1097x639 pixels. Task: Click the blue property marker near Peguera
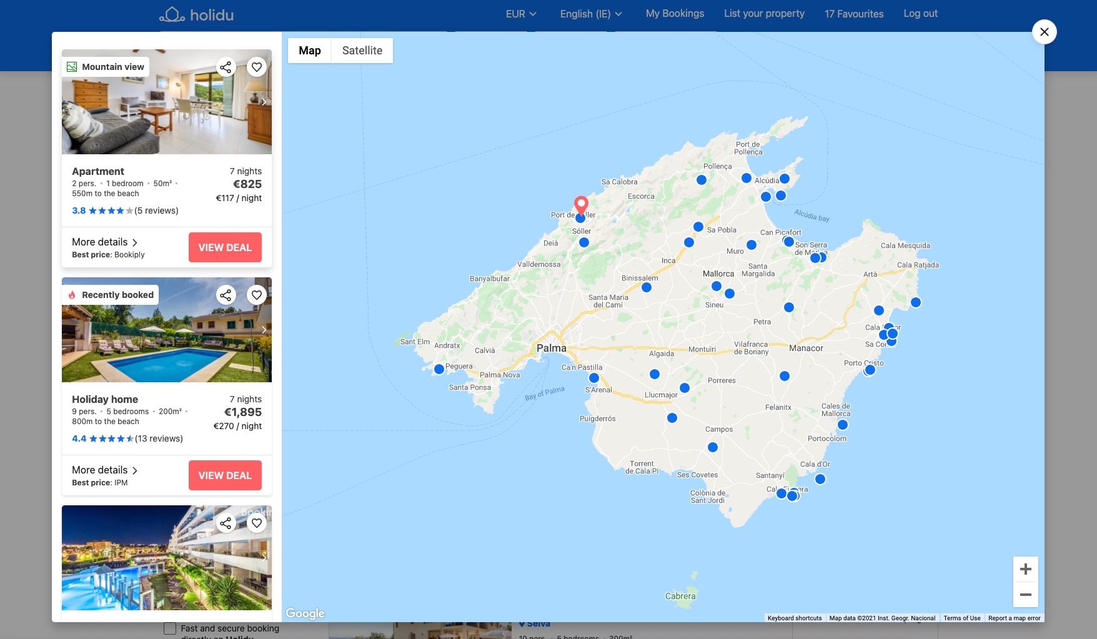coord(439,369)
